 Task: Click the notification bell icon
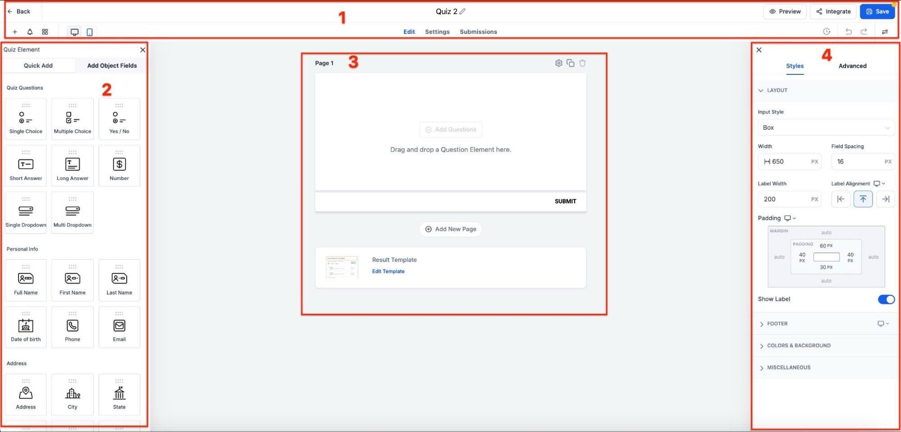(x=30, y=32)
